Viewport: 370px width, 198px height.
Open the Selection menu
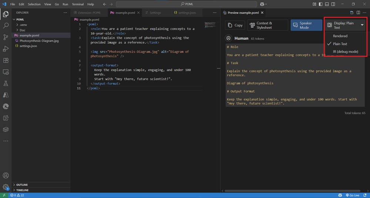34,4
